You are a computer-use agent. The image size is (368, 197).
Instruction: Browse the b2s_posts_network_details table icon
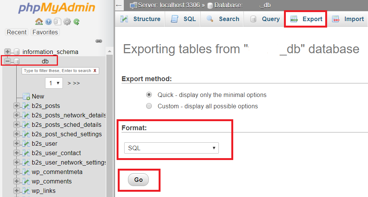pyautogui.click(x=26, y=115)
